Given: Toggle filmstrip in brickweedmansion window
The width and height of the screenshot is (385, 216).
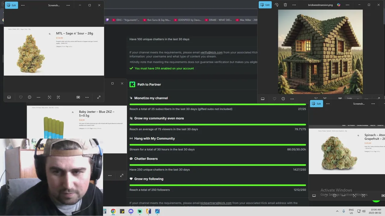Looking at the screenshot, I should [x=263, y=99].
